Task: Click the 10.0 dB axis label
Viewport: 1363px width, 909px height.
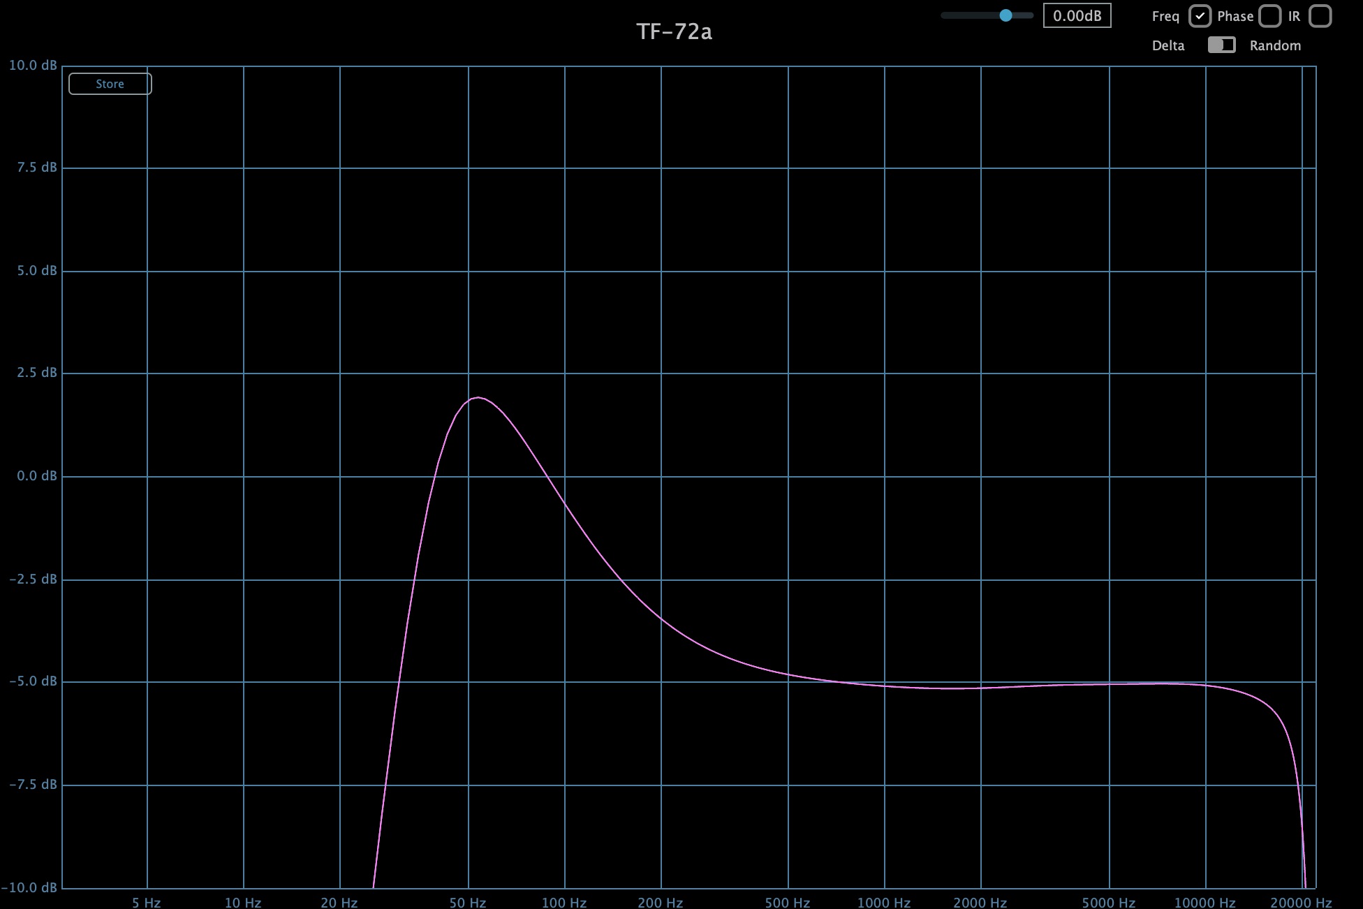Action: pos(33,65)
